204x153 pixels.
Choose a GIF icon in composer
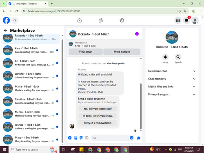pyautogui.click(x=86, y=138)
